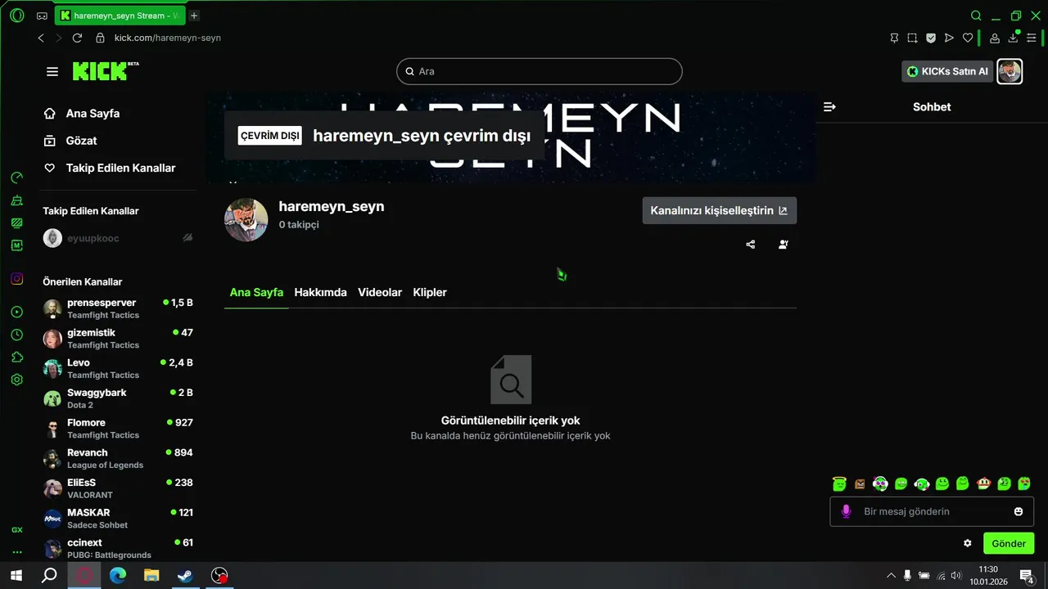
Task: Open Opera main menu logo
Action: point(16,16)
